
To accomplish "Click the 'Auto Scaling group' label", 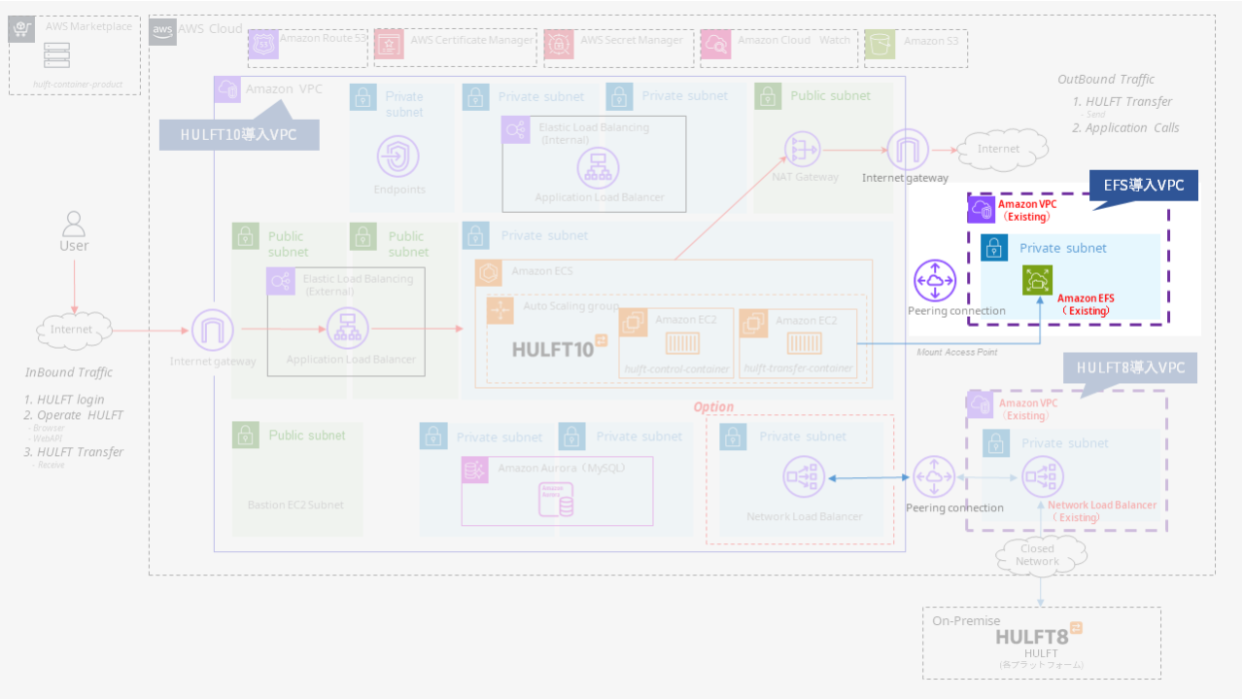I will (571, 307).
